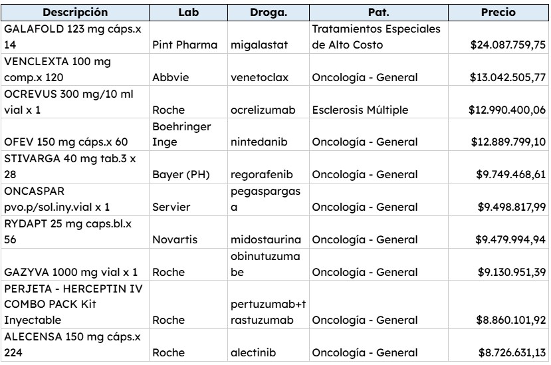Click the Precio column header
Image resolution: width=551 pixels, height=365 pixels.
(499, 13)
